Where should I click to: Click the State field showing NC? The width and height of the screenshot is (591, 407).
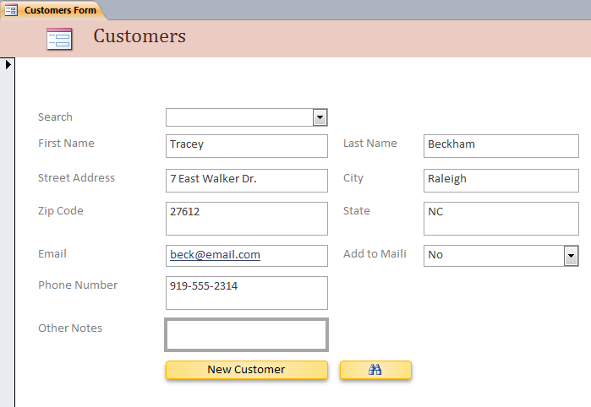pyautogui.click(x=501, y=218)
